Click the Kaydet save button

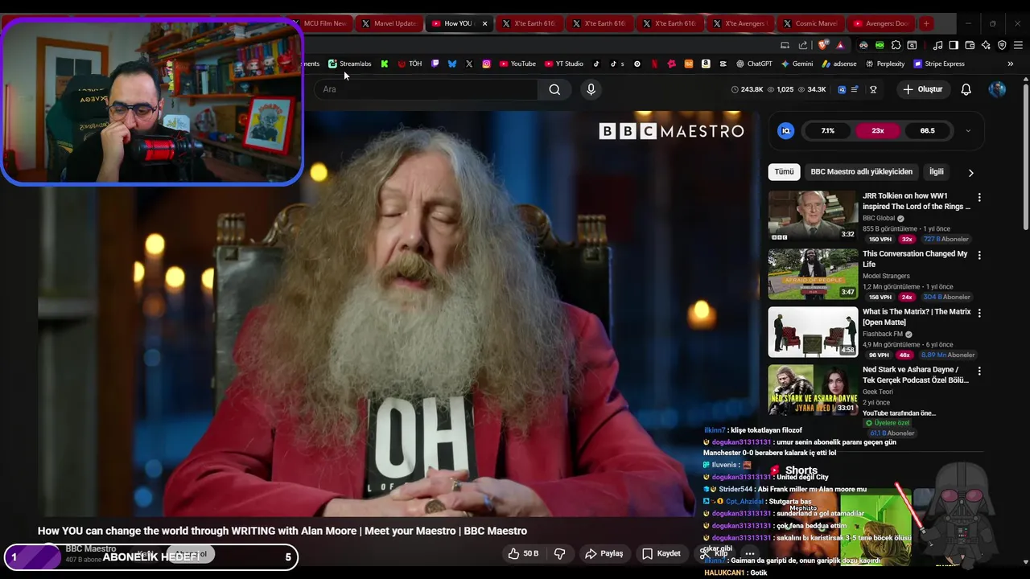coord(661,553)
